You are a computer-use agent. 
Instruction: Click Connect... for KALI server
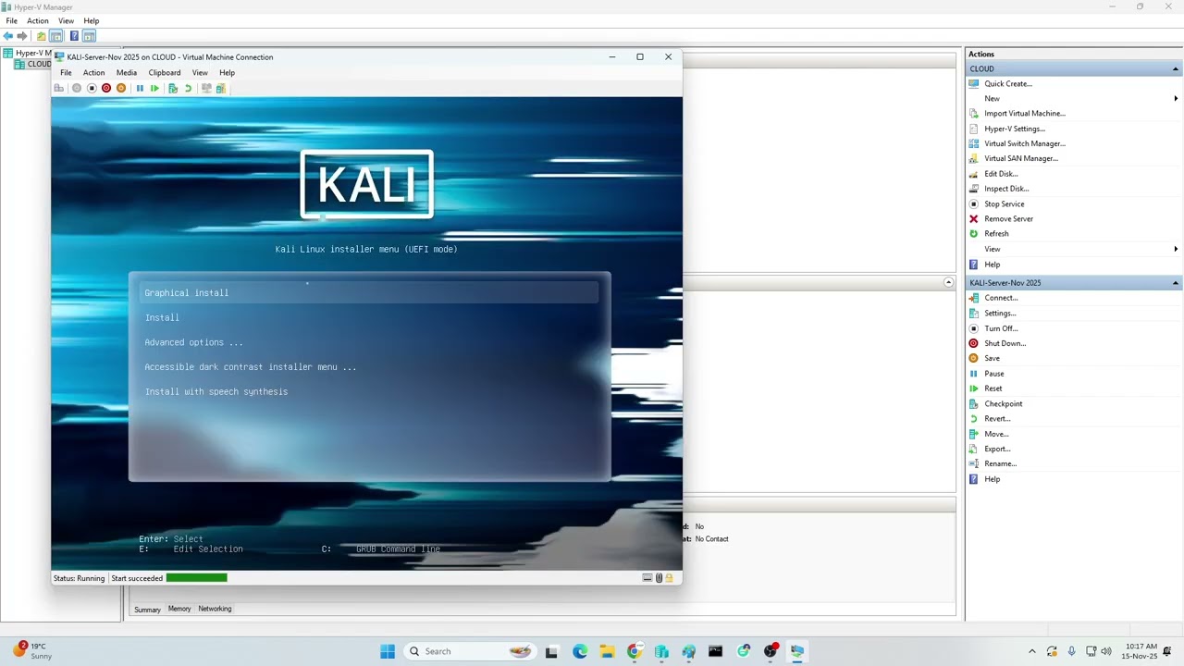click(x=1001, y=298)
